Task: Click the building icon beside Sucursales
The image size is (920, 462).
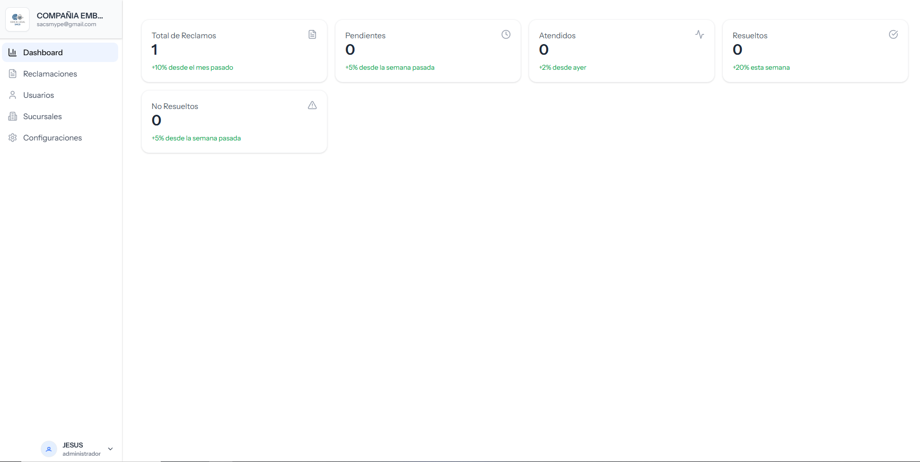Action: click(13, 116)
